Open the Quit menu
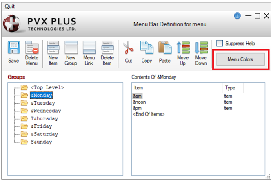This screenshot has height=181, width=273. point(10,7)
